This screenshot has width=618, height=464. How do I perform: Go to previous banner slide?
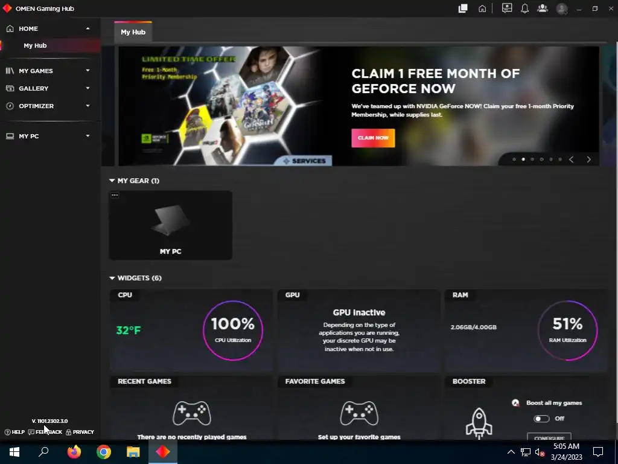coord(571,159)
